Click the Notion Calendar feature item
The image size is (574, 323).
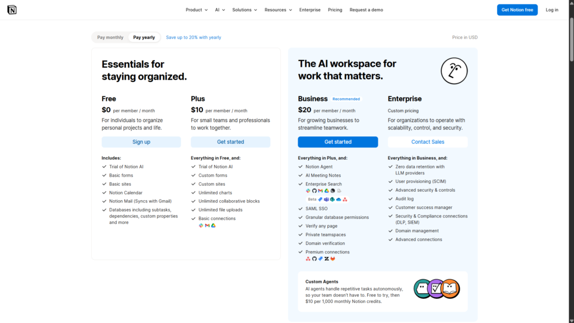(x=126, y=193)
